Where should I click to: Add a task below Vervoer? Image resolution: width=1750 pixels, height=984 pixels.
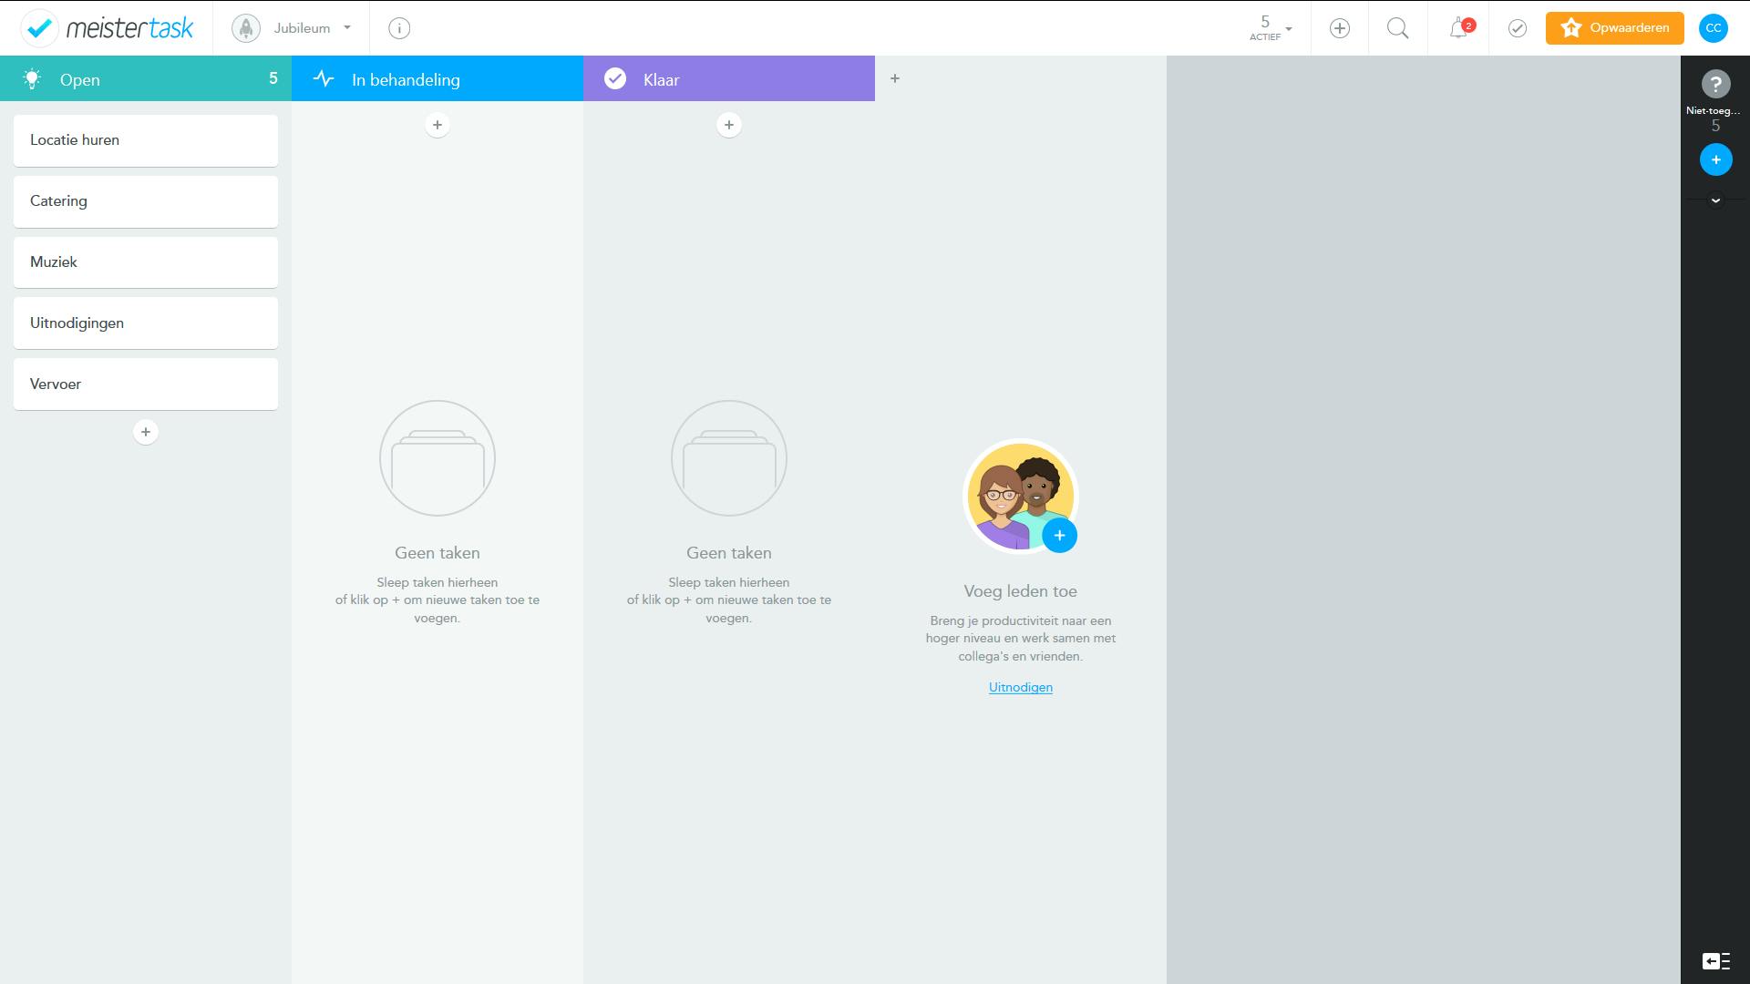tap(146, 432)
